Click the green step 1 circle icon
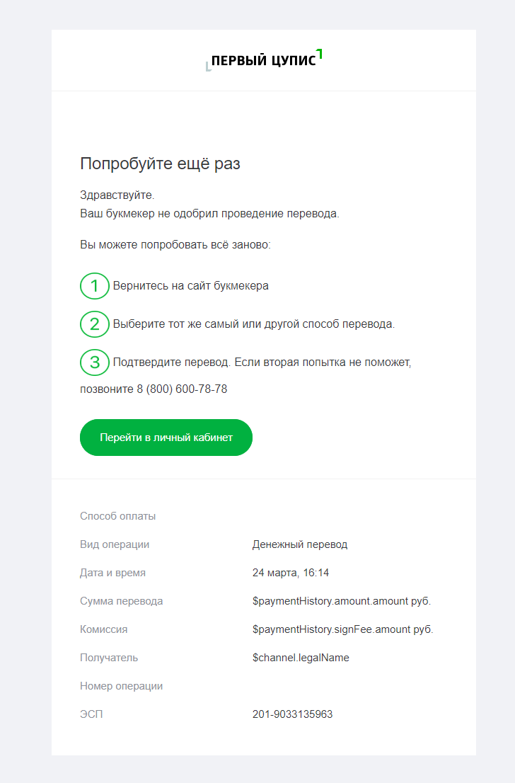 click(x=95, y=286)
